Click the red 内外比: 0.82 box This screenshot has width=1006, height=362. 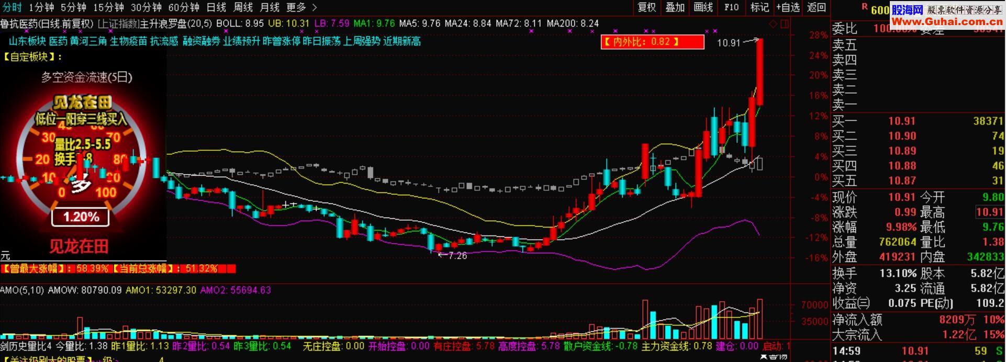[x=652, y=42]
